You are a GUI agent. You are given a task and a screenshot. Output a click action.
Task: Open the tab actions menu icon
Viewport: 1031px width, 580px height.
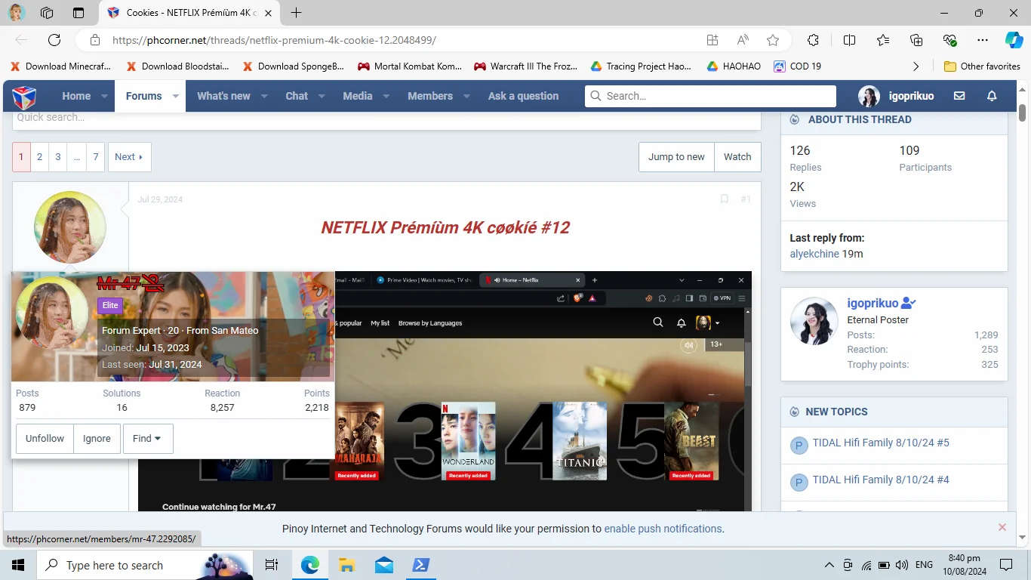(78, 13)
